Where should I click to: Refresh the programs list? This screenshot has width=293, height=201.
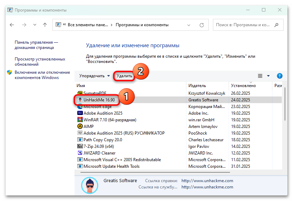click(x=202, y=25)
